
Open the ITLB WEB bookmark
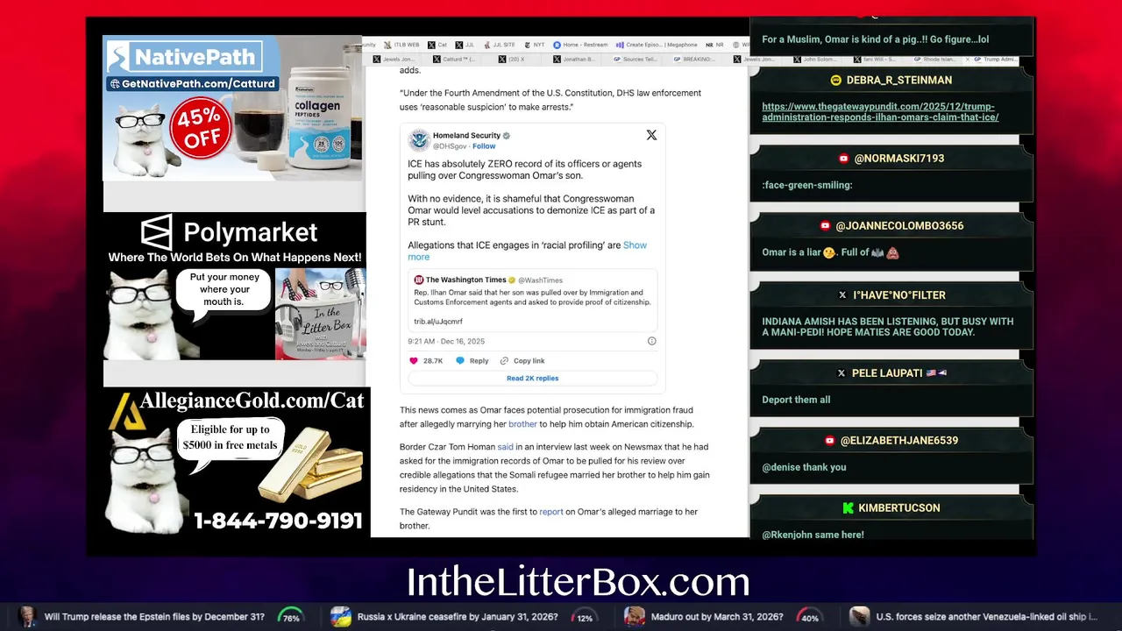(x=401, y=45)
